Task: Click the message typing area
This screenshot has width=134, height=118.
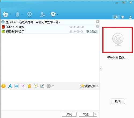Action: [50, 100]
